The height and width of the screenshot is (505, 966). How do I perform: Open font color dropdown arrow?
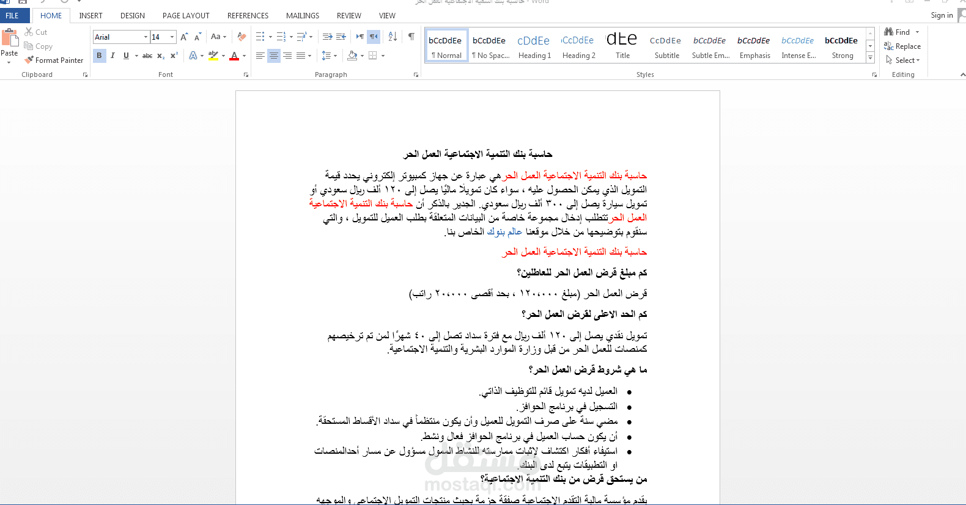tap(244, 56)
